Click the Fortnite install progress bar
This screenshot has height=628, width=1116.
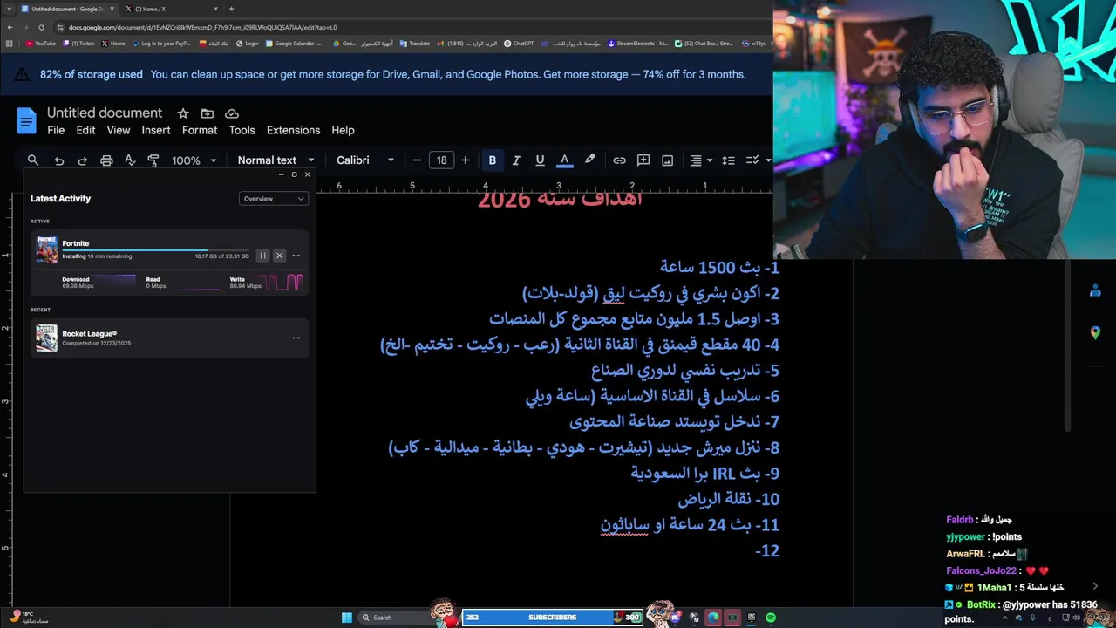(x=155, y=250)
